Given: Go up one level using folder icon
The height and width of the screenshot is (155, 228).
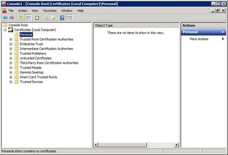Looking at the screenshot, I should pyautogui.click(x=21, y=18).
